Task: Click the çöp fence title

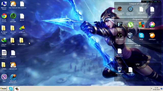Action: [x=138, y=64]
